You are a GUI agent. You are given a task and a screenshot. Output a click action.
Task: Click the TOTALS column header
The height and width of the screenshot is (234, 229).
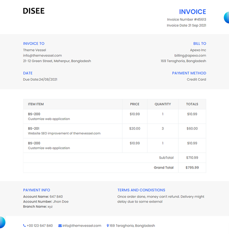point(192,104)
